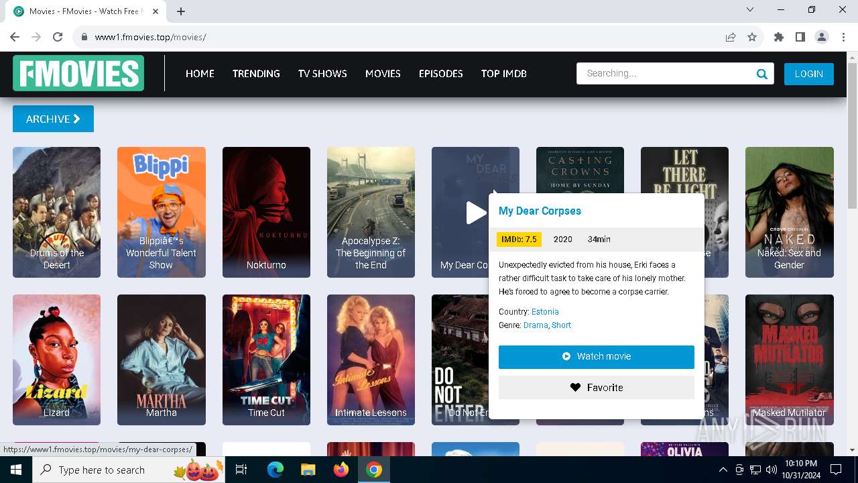
Task: Open the MOVIES nav item
Action: (x=383, y=74)
